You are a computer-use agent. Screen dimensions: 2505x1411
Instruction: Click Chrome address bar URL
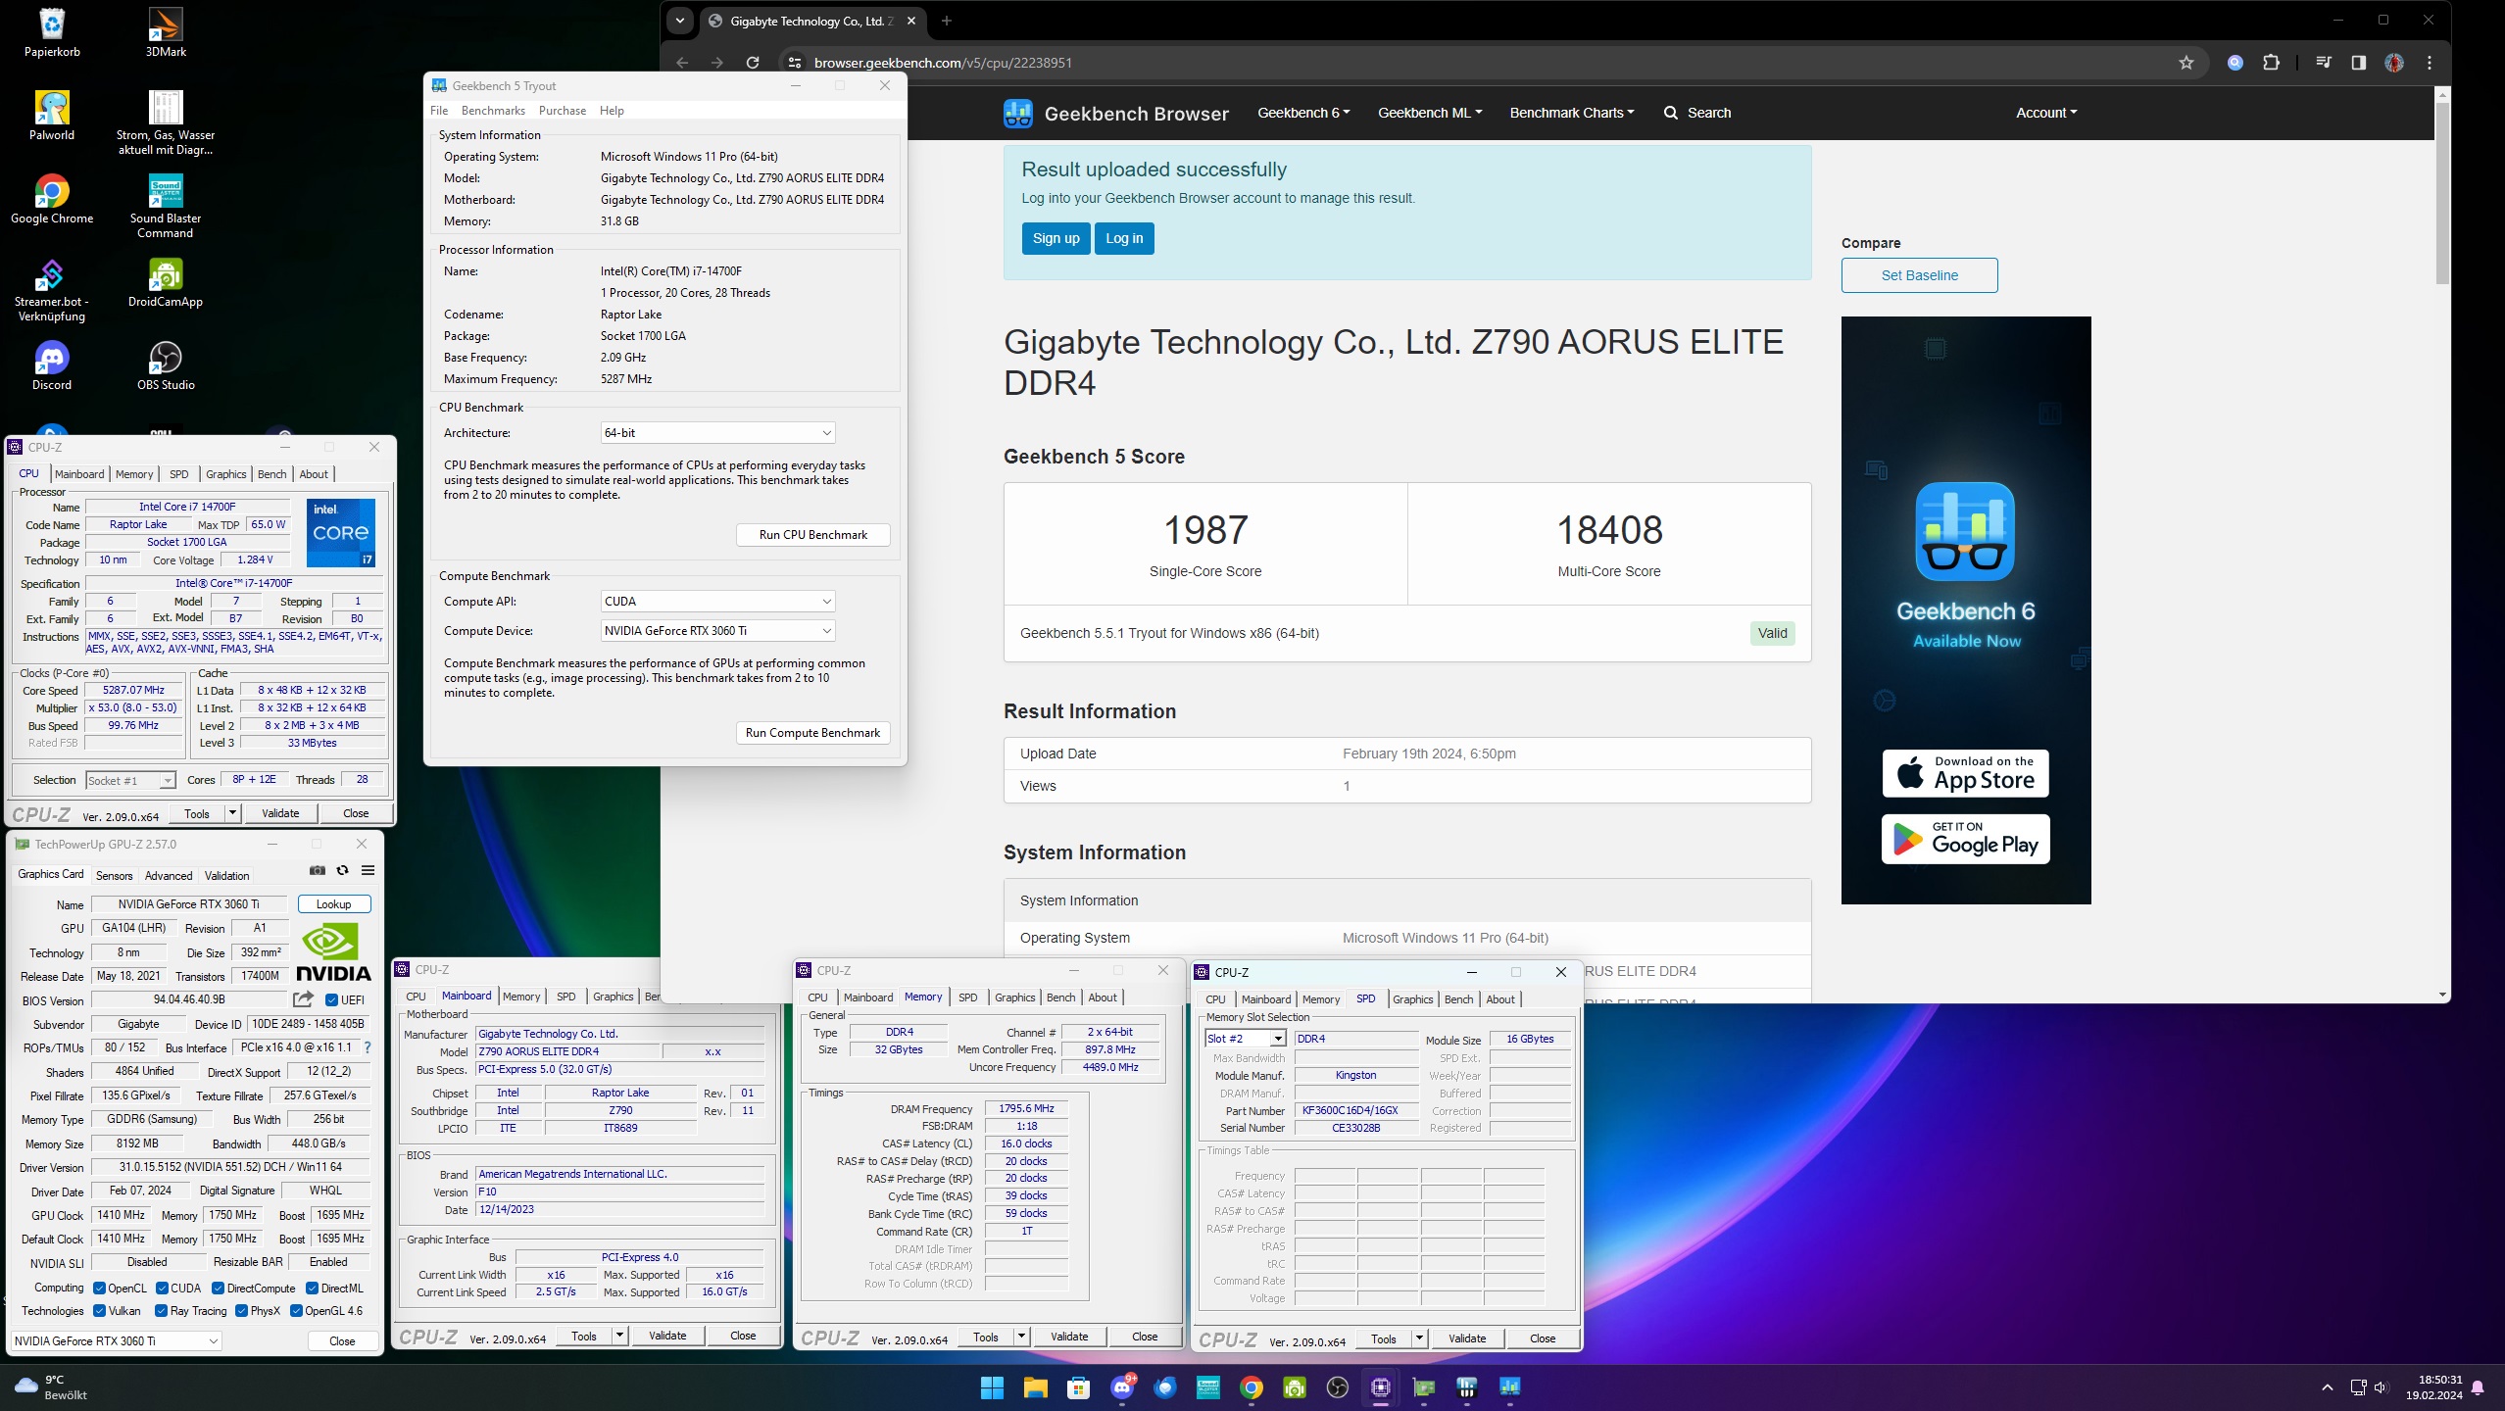click(943, 63)
